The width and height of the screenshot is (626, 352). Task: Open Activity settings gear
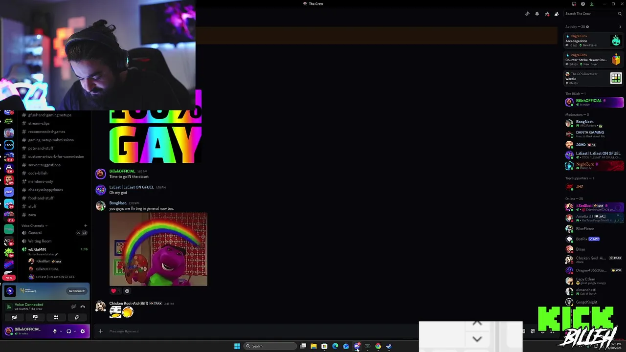pos(587,27)
